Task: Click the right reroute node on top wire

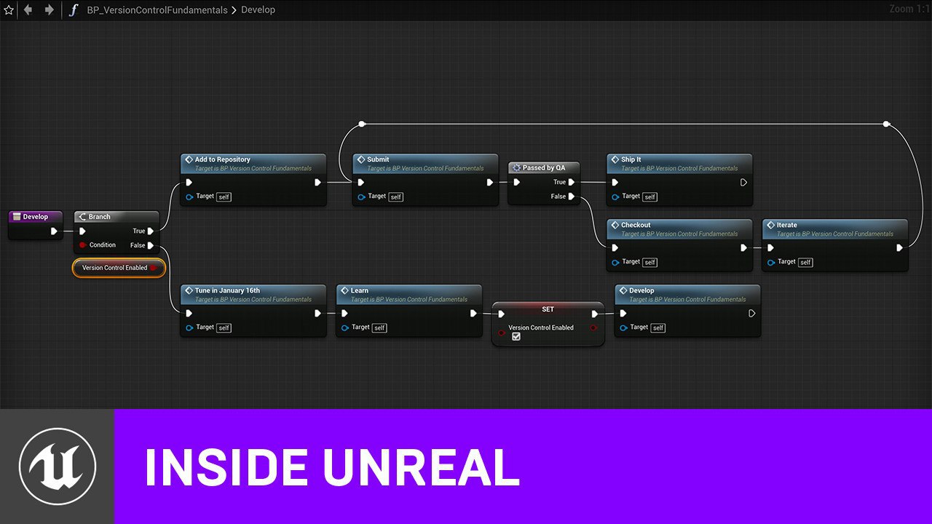Action: click(886, 124)
